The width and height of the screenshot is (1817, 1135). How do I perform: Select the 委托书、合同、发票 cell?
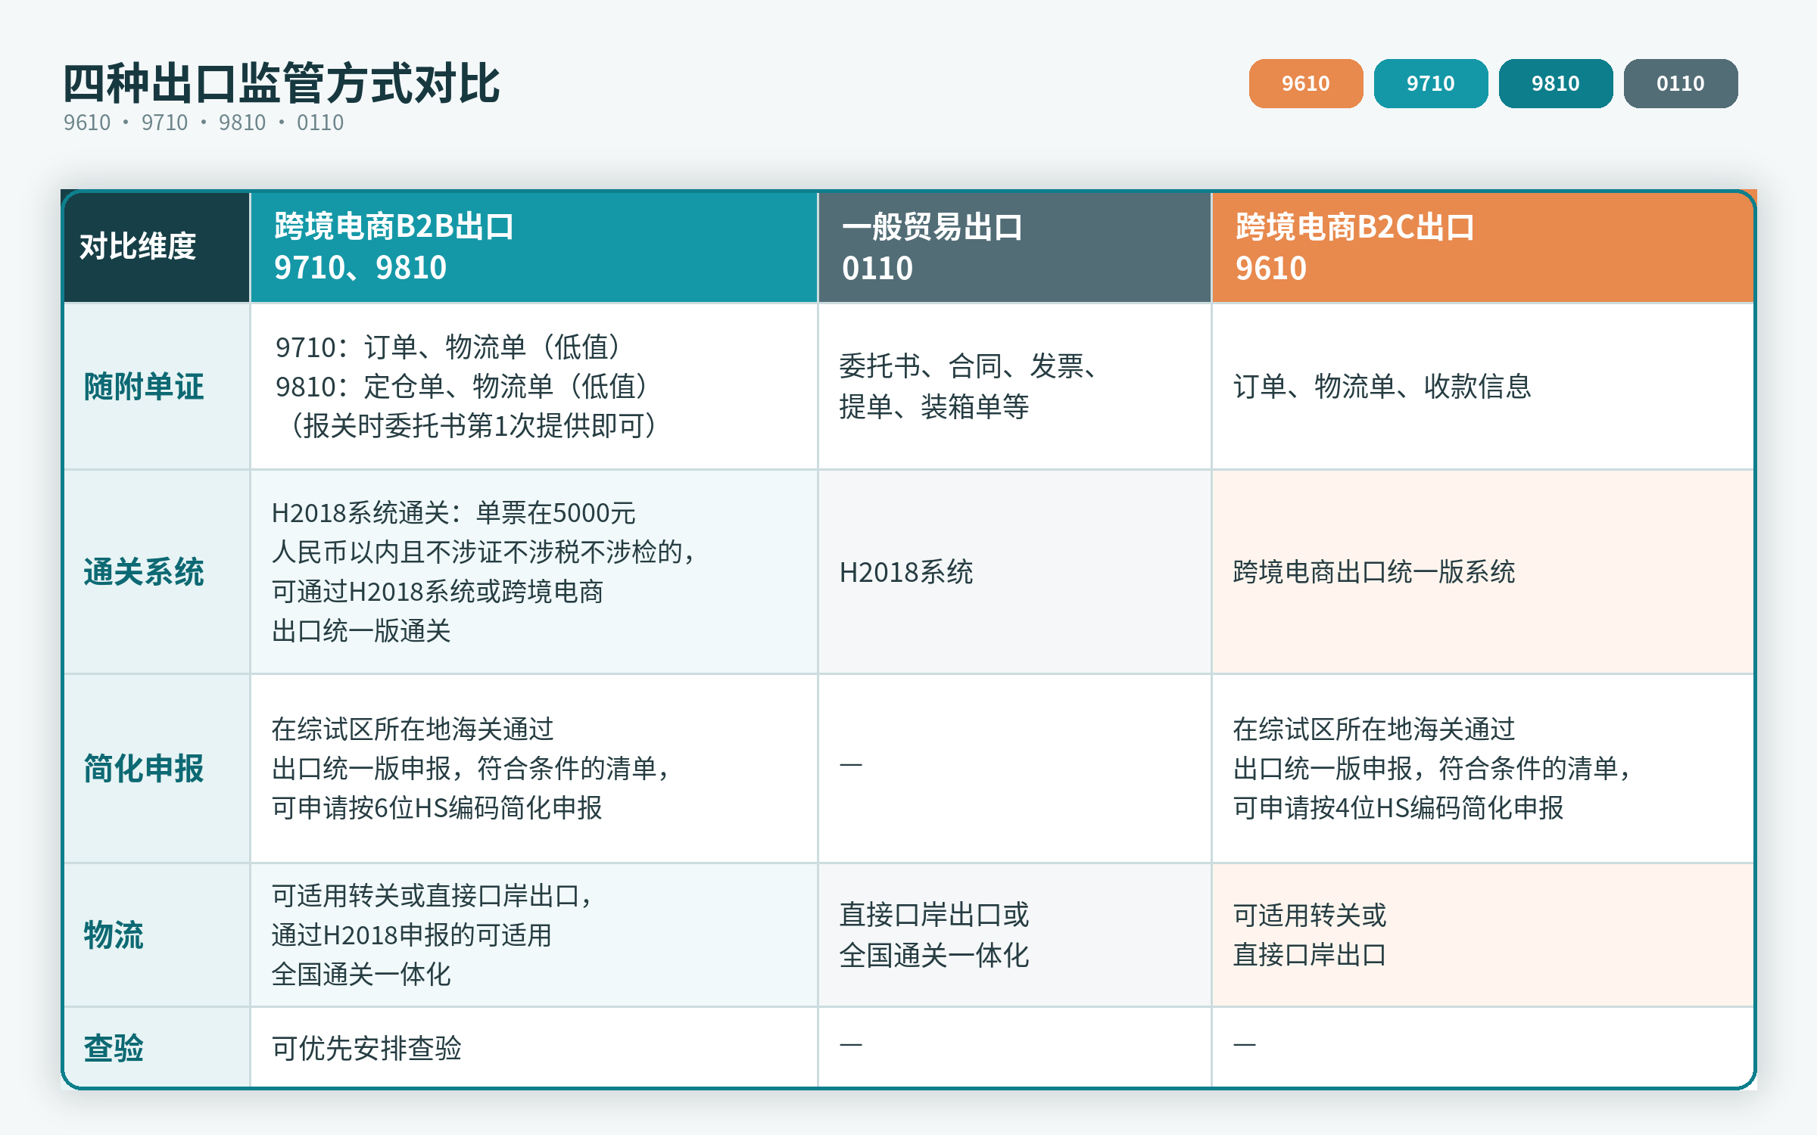[1014, 387]
